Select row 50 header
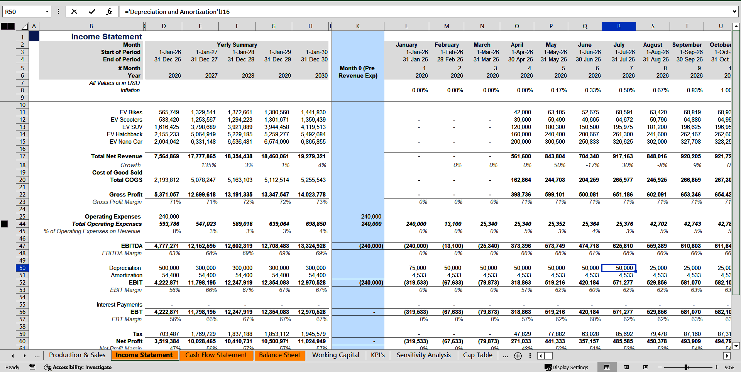Image resolution: width=741 pixels, height=373 pixels. [x=22, y=268]
